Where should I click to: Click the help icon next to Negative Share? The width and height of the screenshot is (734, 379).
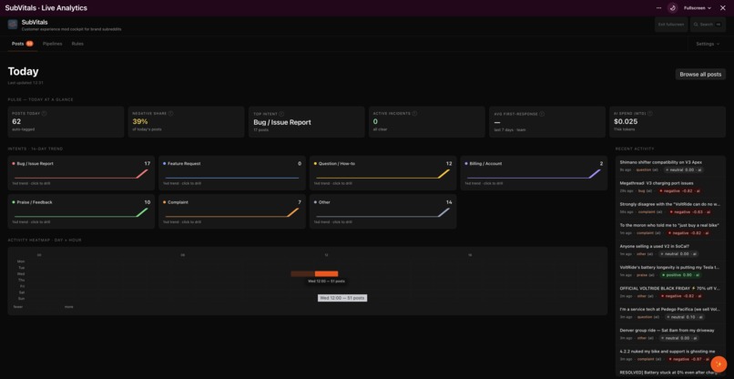coord(170,113)
